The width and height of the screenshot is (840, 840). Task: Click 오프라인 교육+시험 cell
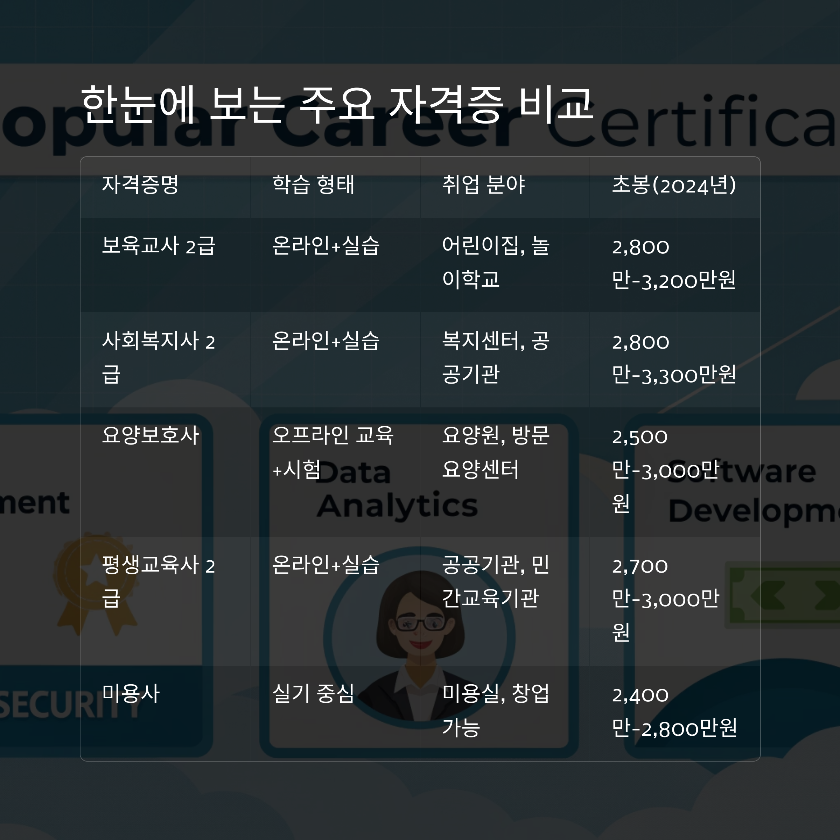pyautogui.click(x=332, y=452)
